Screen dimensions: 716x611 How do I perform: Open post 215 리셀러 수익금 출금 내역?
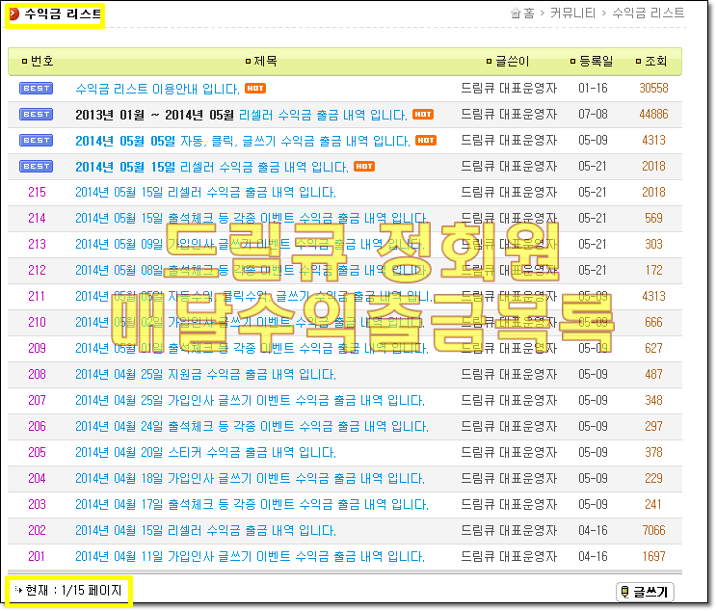[x=205, y=192]
